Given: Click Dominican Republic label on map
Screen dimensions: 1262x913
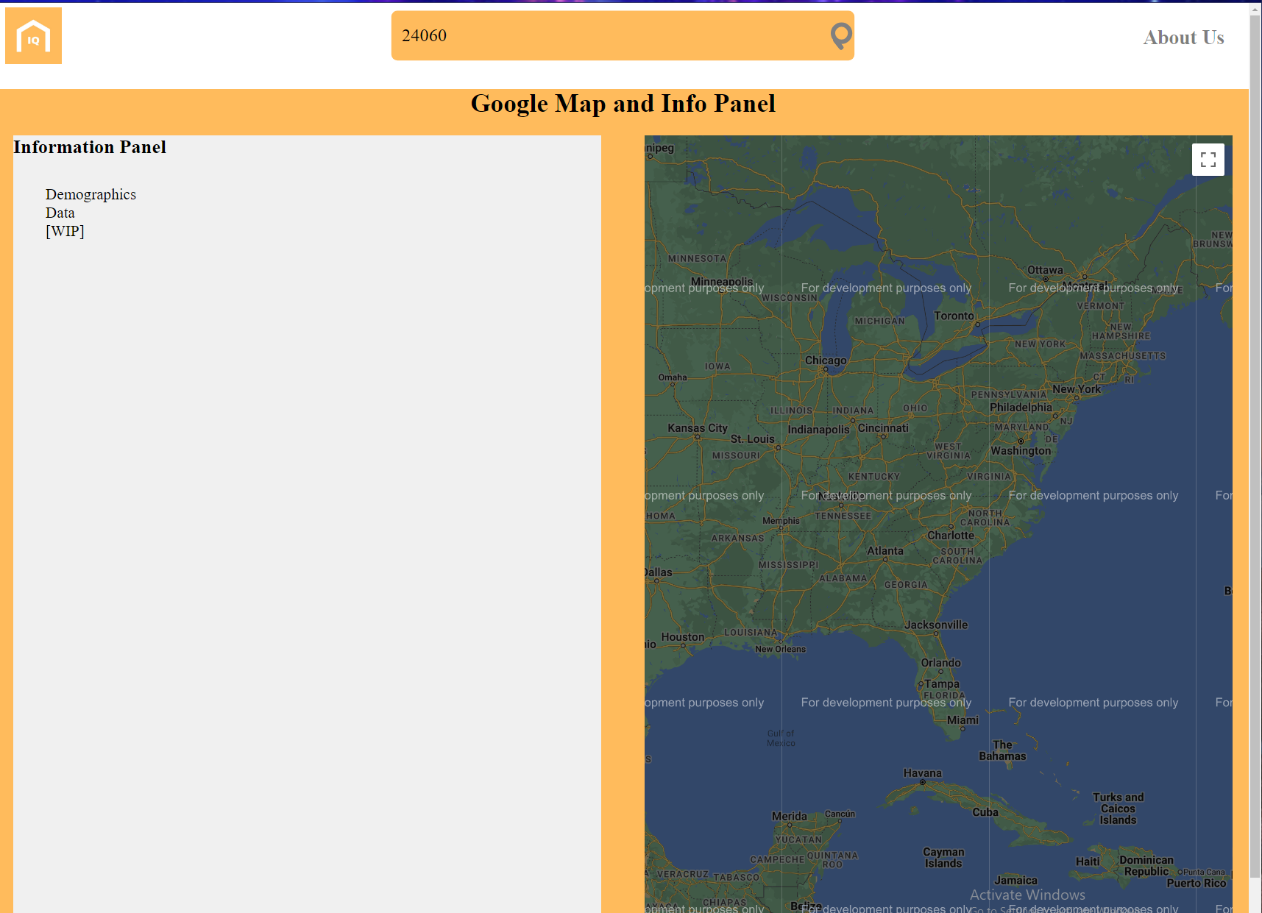Looking at the screenshot, I should point(1146,866).
